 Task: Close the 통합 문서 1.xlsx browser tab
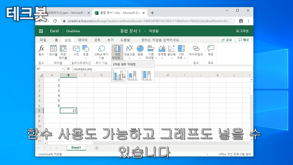[x=143, y=13]
